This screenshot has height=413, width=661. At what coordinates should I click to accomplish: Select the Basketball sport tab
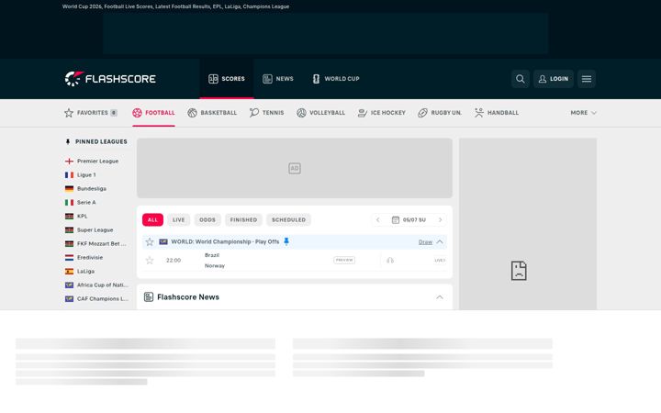[212, 113]
